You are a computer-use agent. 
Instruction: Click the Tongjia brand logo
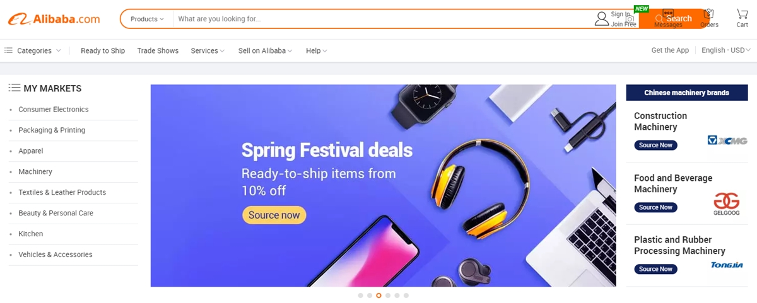(727, 265)
